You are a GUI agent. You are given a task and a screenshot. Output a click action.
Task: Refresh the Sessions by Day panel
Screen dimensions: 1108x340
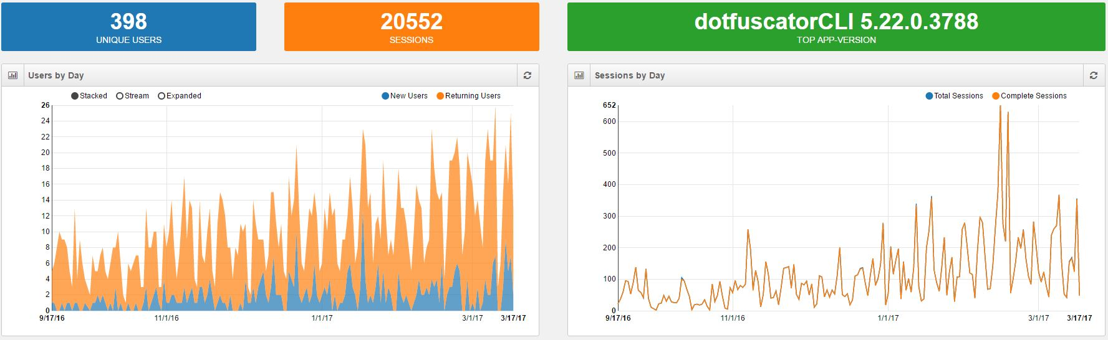point(1094,75)
